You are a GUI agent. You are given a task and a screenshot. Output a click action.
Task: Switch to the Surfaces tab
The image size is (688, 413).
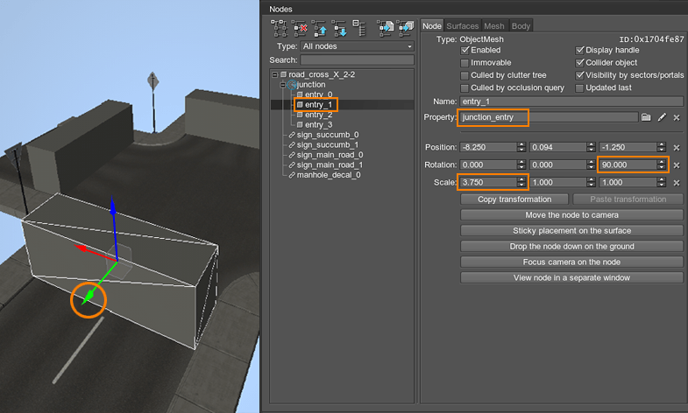[463, 26]
